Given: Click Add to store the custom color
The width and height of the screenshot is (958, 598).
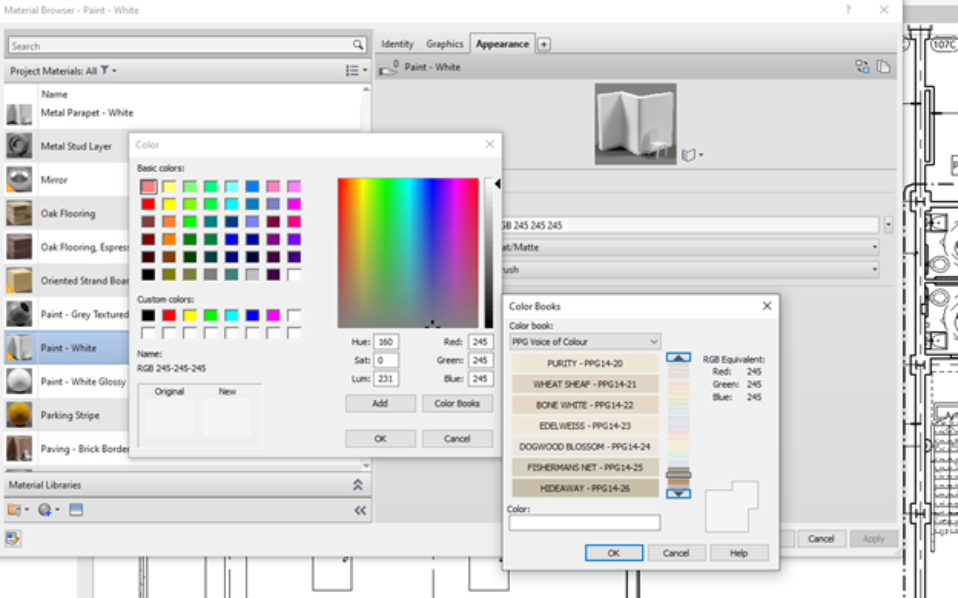Looking at the screenshot, I should [380, 403].
